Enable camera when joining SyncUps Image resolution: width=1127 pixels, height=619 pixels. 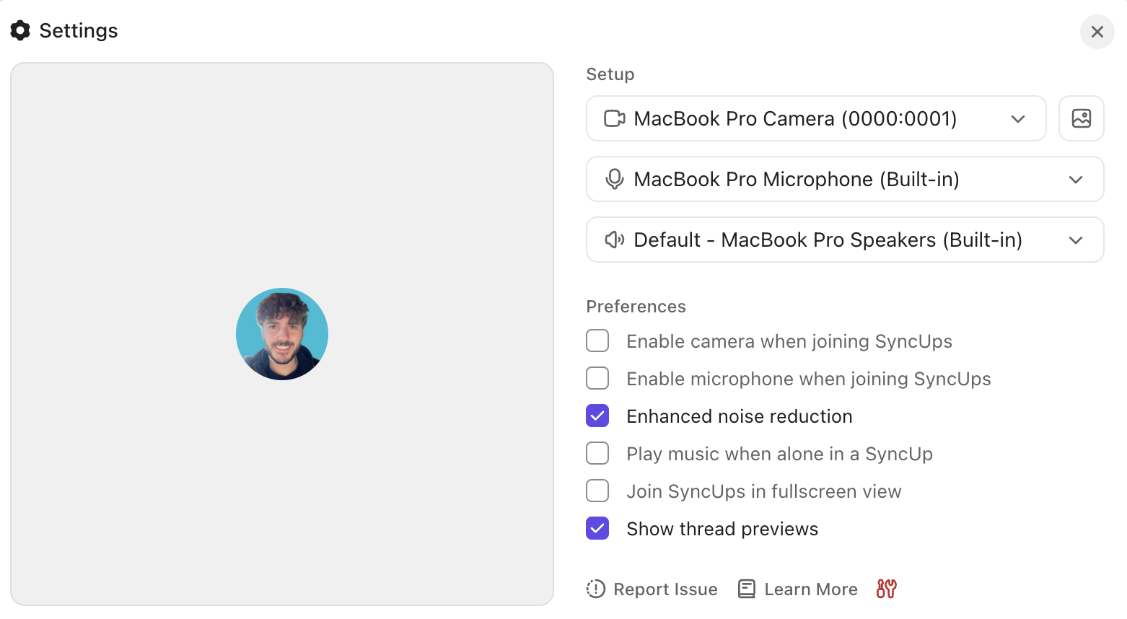597,341
